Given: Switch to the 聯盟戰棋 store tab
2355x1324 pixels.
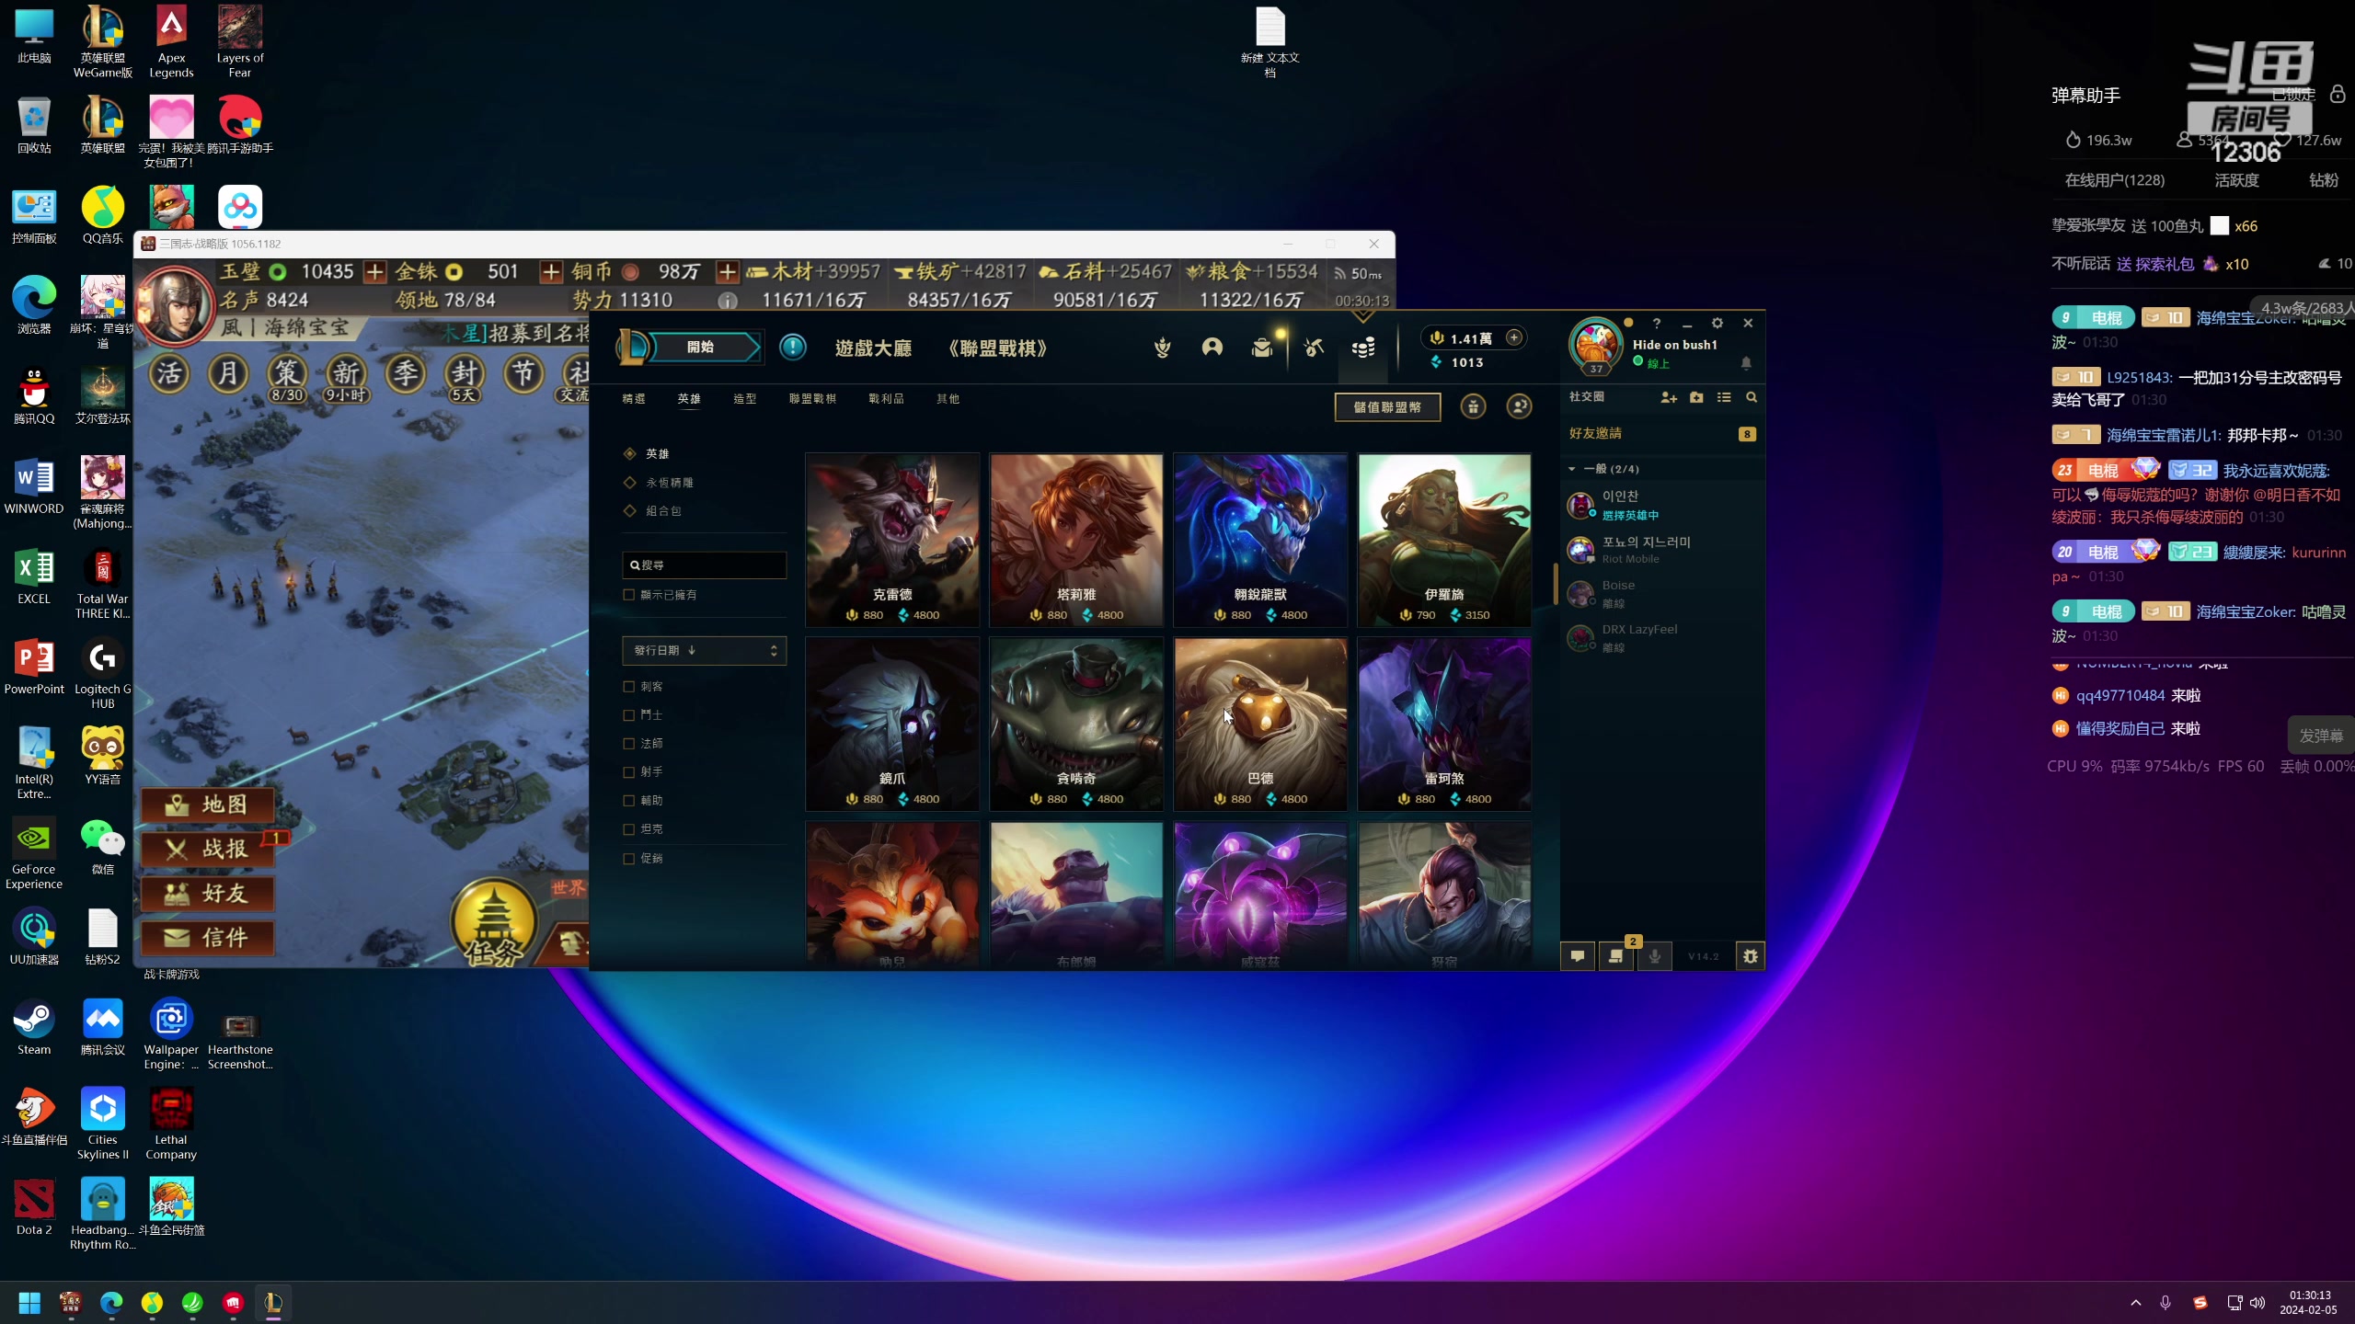Looking at the screenshot, I should 812,399.
